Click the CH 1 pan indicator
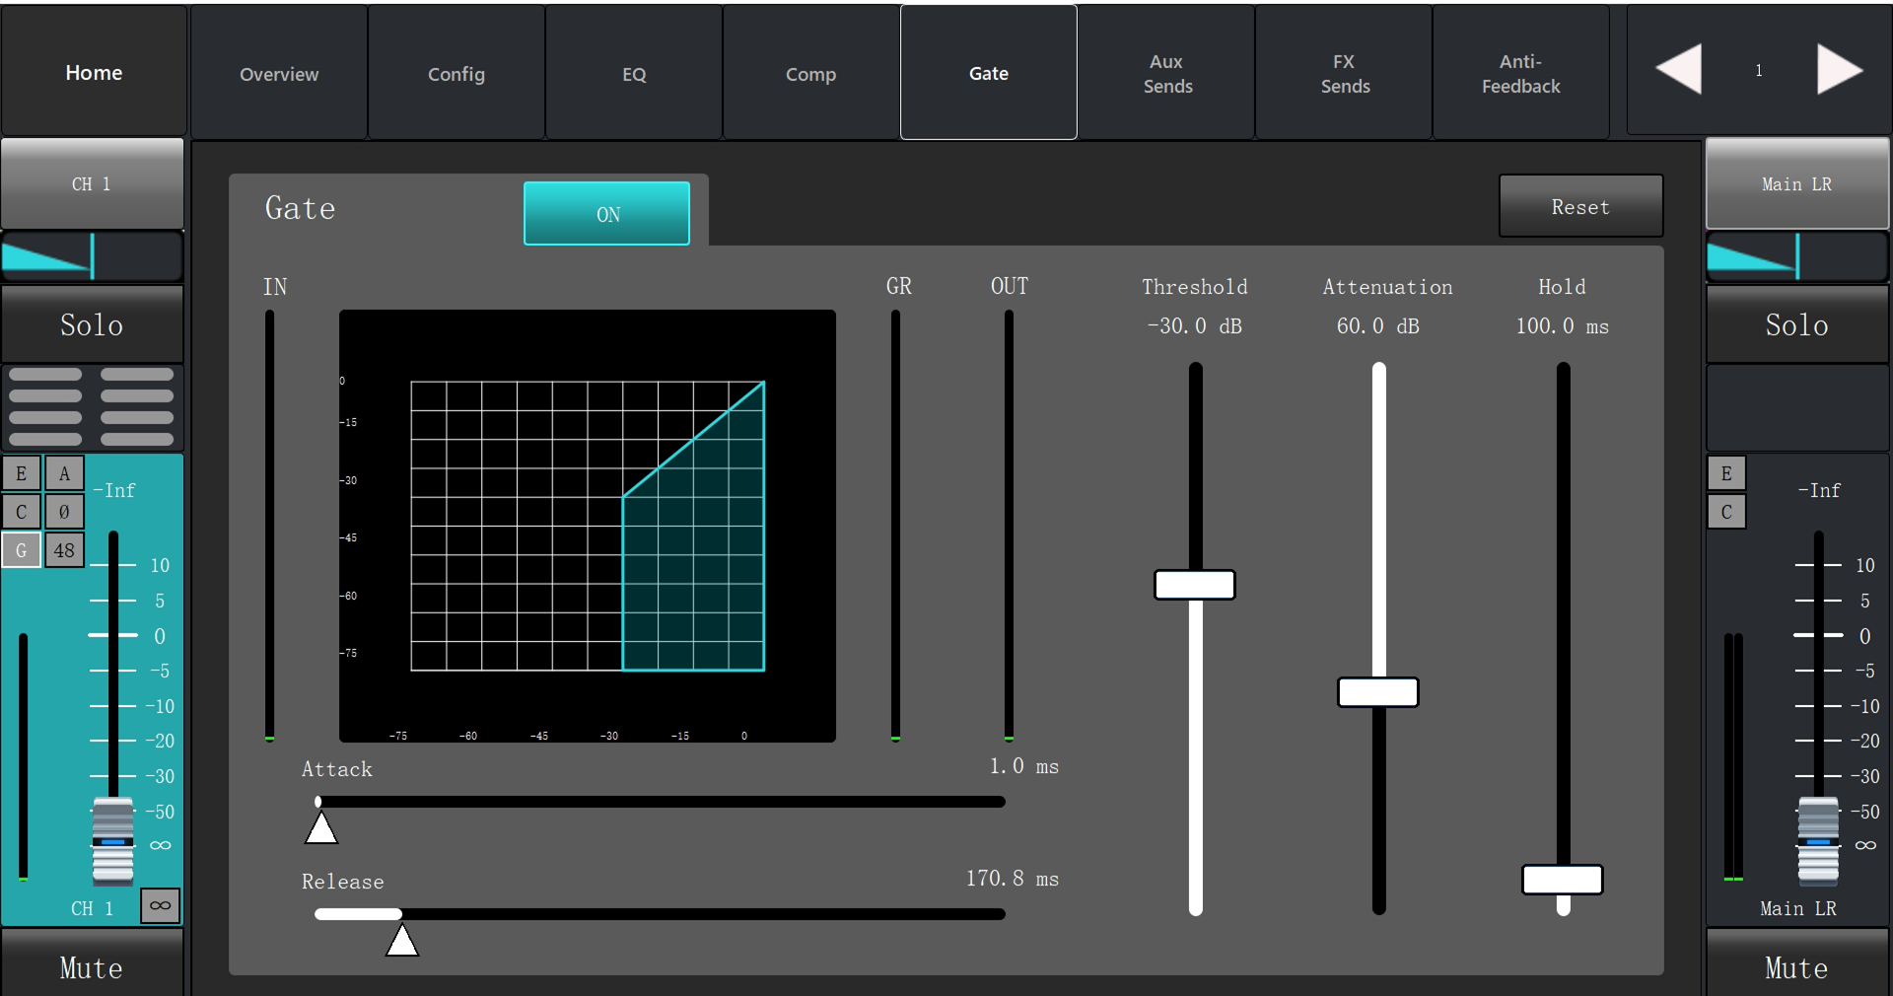Screen dimensions: 1893x996 tap(92, 256)
